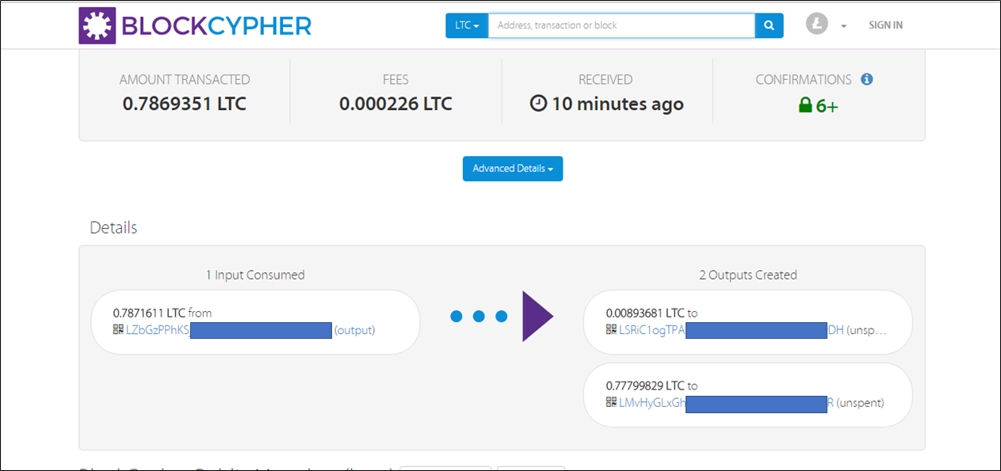
Task: Click the purple arrow transaction flow icon
Action: tap(537, 316)
